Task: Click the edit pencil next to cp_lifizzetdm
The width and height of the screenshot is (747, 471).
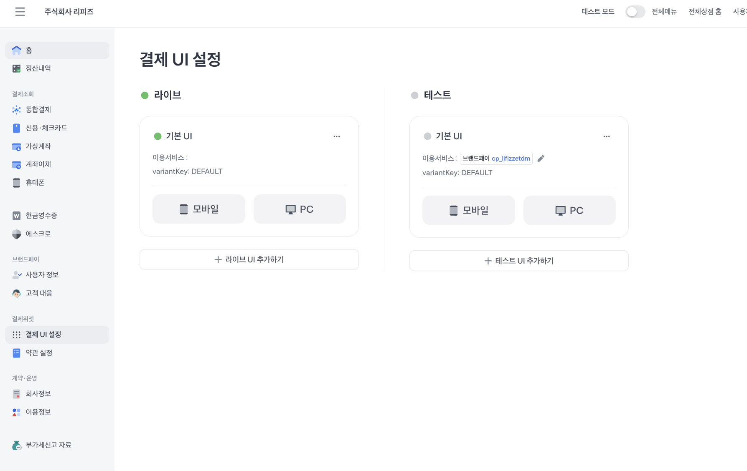Action: click(x=541, y=159)
